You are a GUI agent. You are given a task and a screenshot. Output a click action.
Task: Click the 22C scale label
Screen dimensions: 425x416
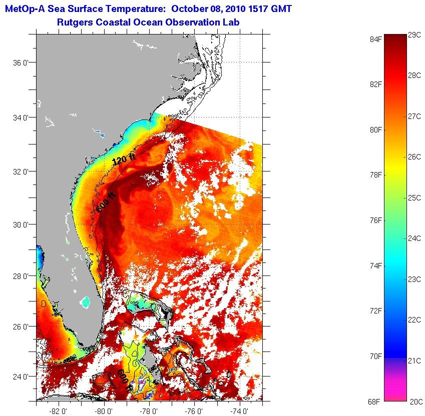(414, 320)
